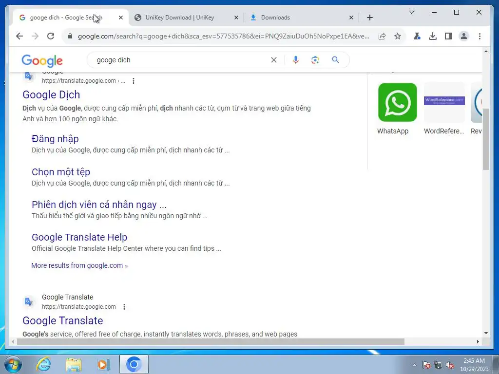
Task: Open Phiên dịch viên cá nhân ngay link
Action: coord(99,205)
